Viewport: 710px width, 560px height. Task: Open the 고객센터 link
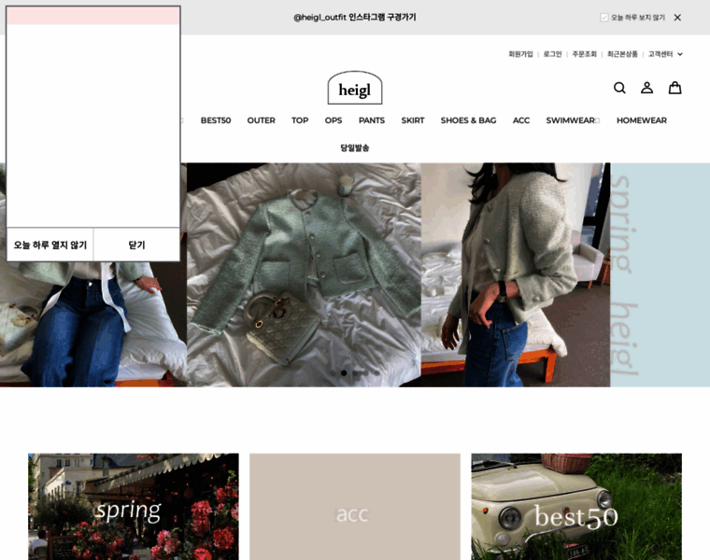pos(660,54)
